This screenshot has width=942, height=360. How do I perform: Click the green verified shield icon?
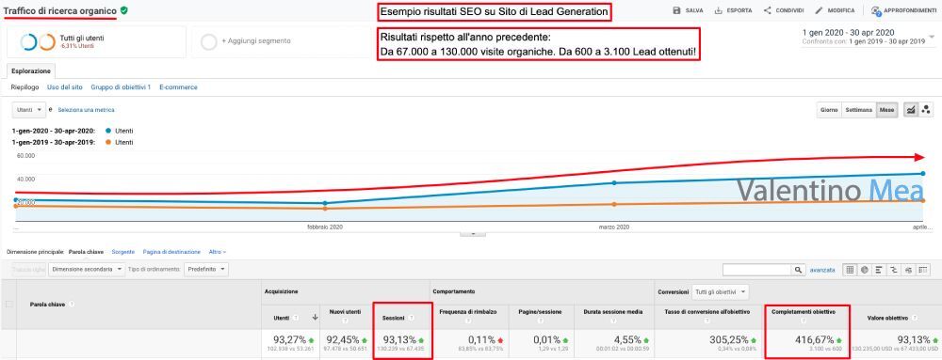[x=123, y=10]
